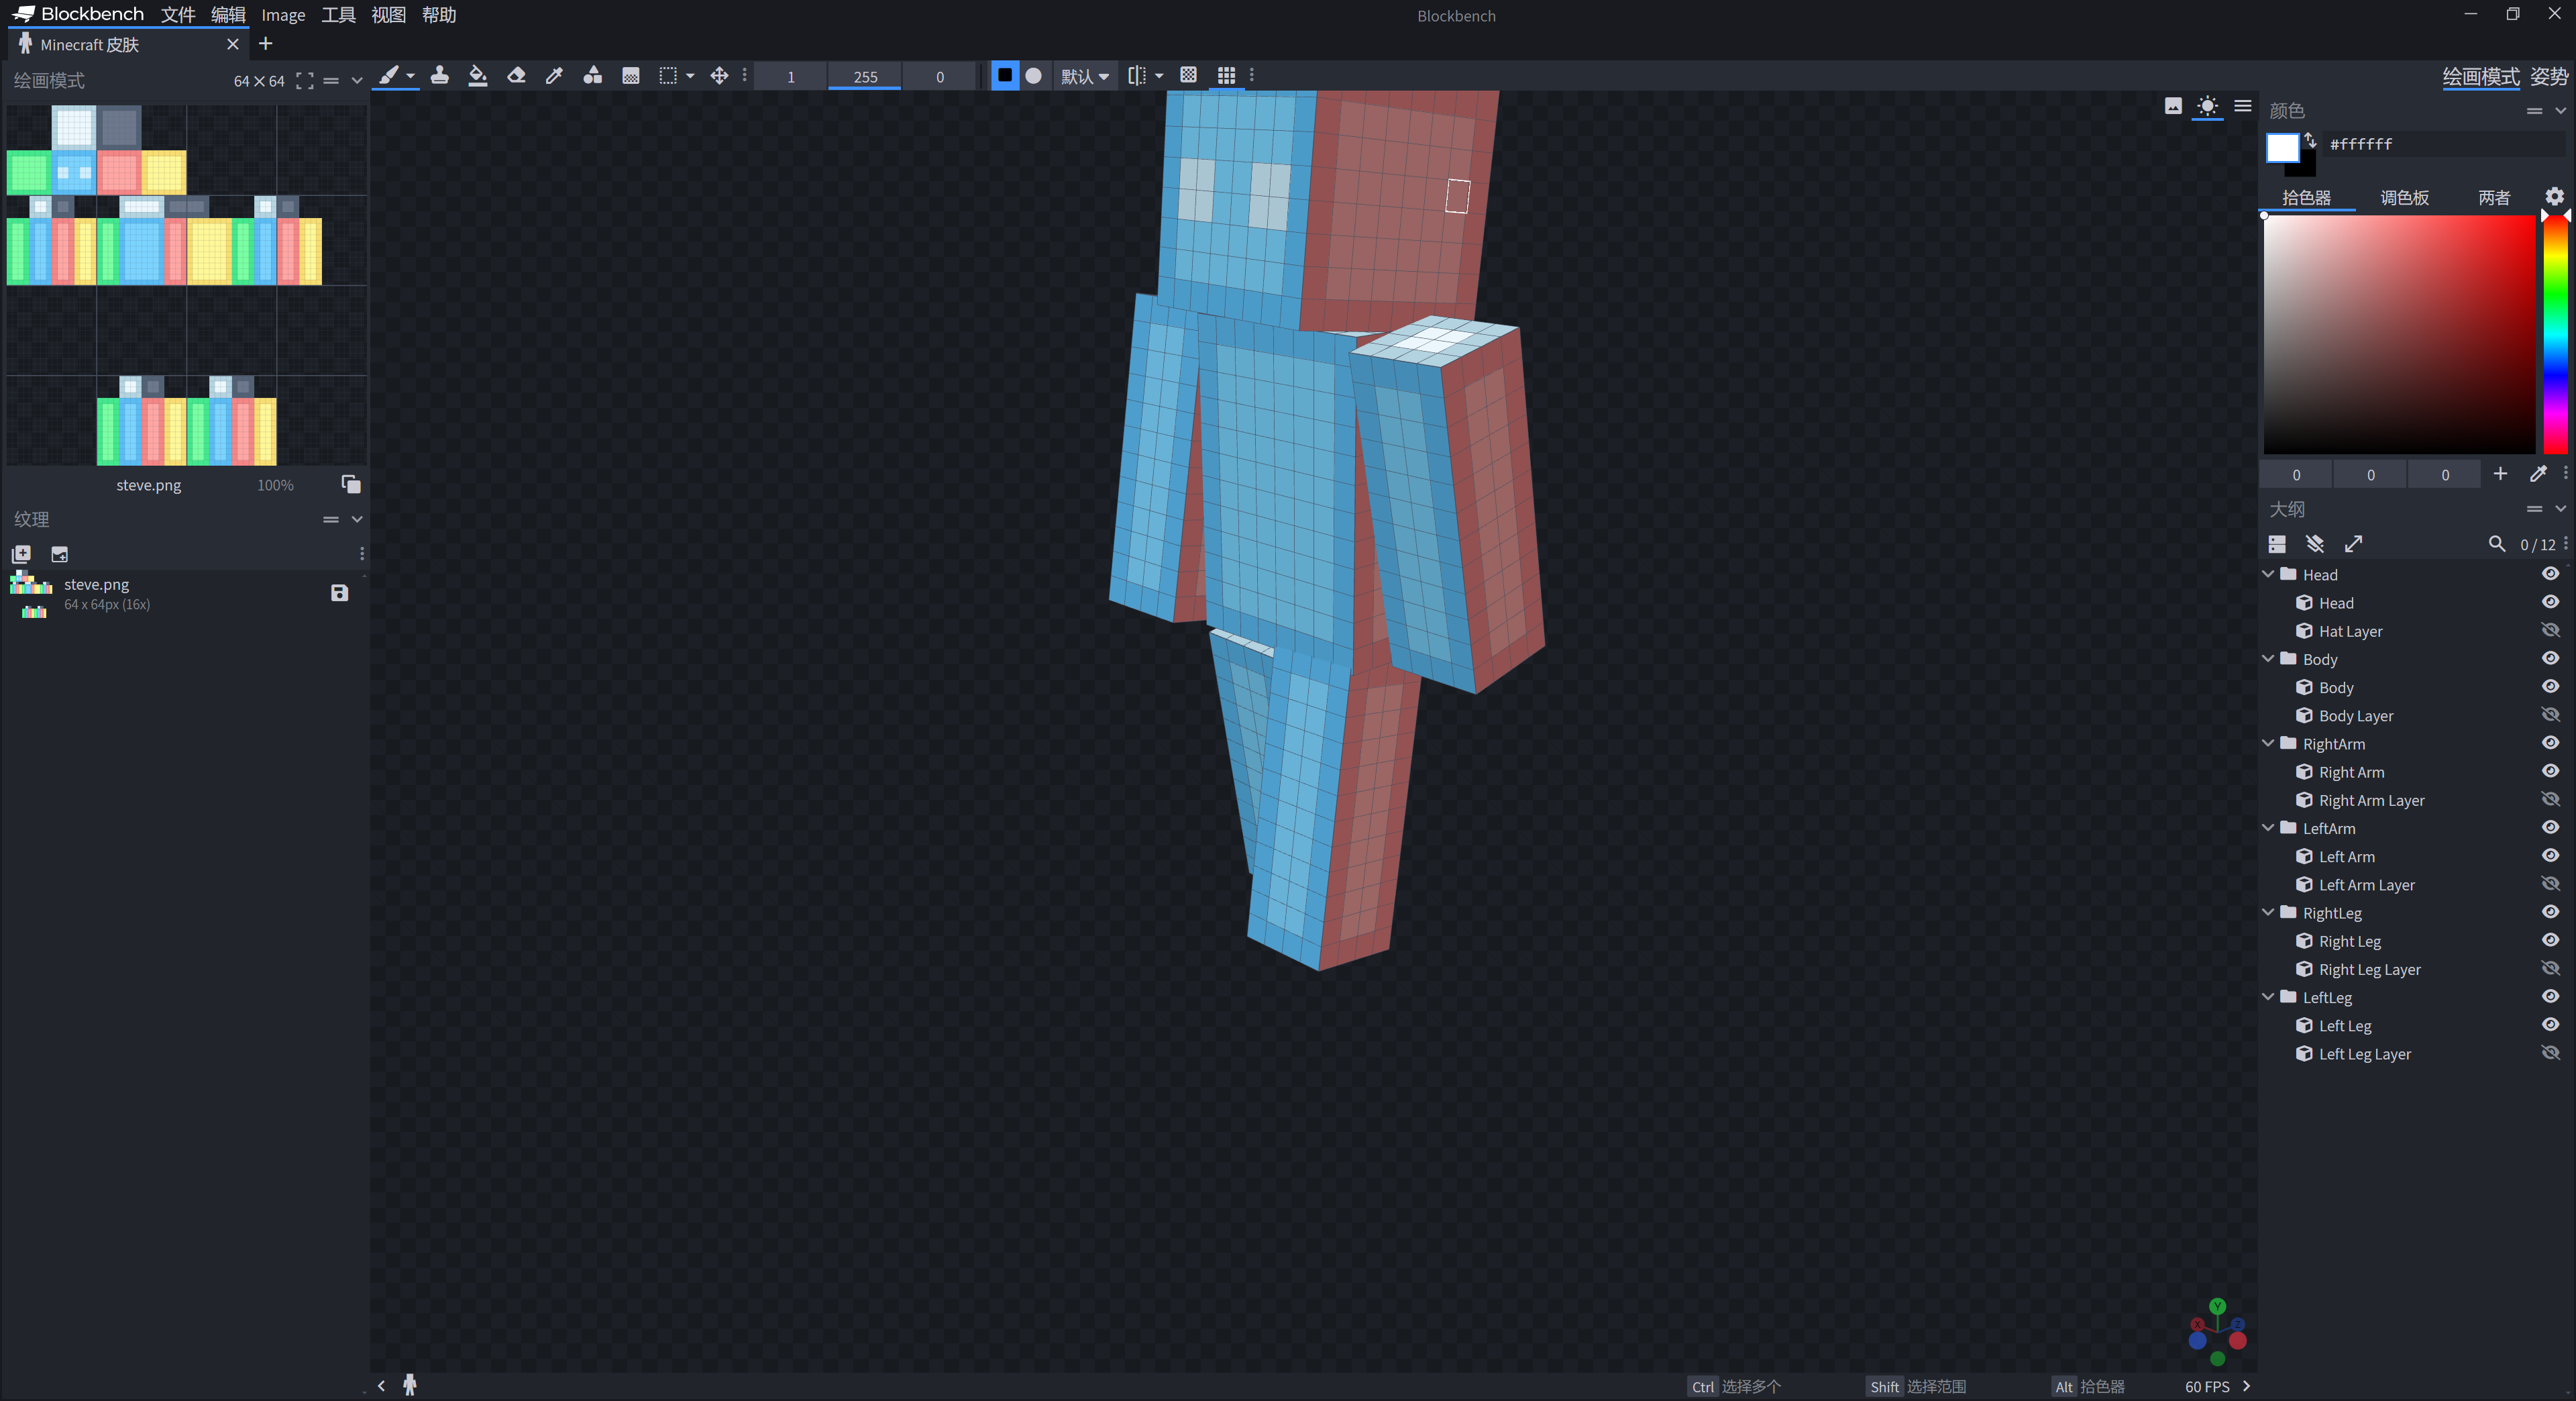Open the mirror painting options dropdown

point(1159,76)
